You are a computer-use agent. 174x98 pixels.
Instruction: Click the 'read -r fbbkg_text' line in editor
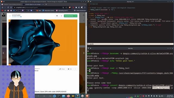[98, 16]
